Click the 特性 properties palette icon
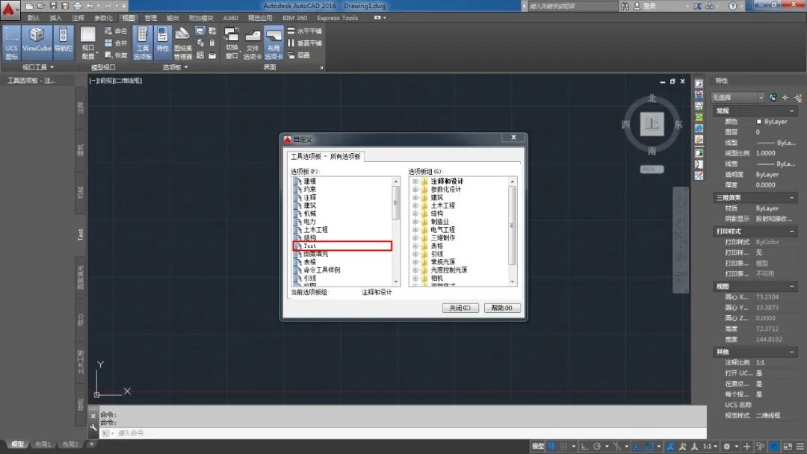Screen dimensions: 807x454 pyautogui.click(x=163, y=43)
